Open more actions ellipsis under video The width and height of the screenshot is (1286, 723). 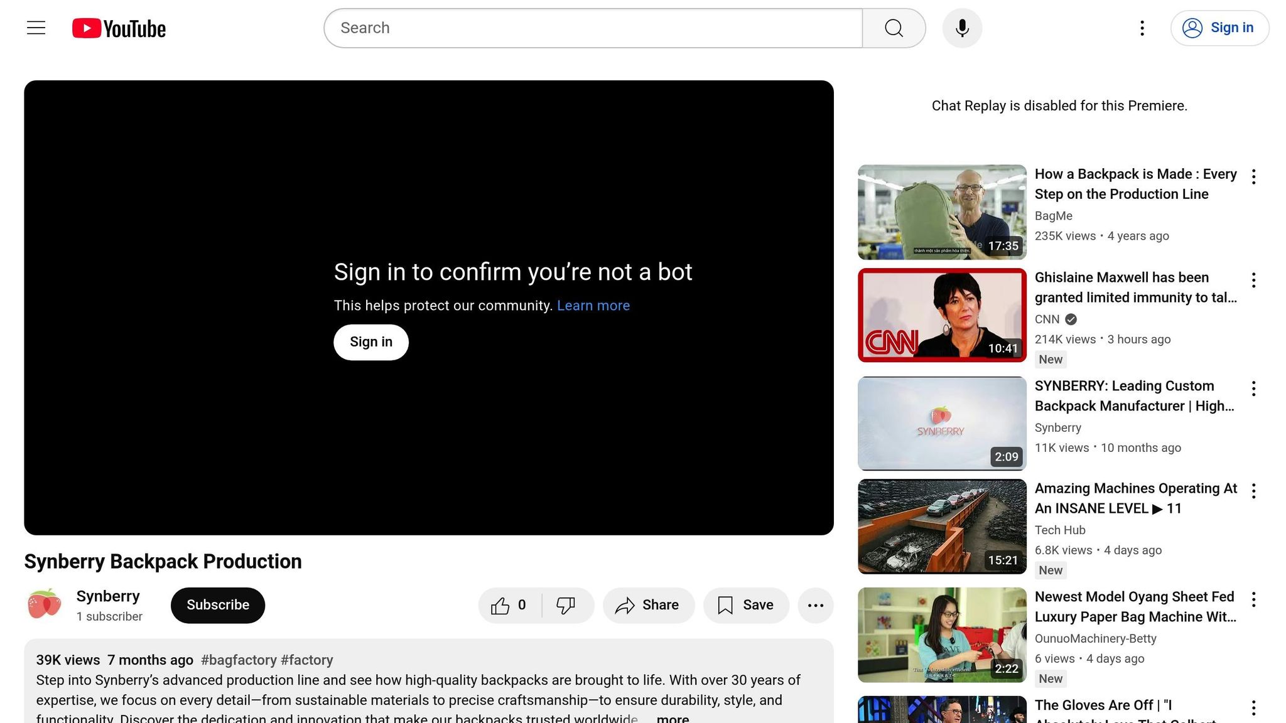coord(815,605)
